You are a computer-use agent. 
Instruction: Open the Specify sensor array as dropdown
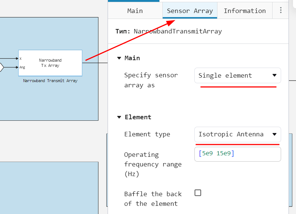coord(238,75)
